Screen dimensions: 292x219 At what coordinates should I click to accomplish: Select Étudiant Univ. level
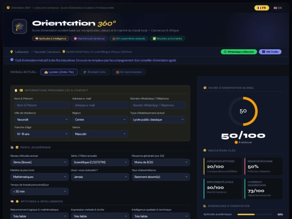(x=95, y=72)
